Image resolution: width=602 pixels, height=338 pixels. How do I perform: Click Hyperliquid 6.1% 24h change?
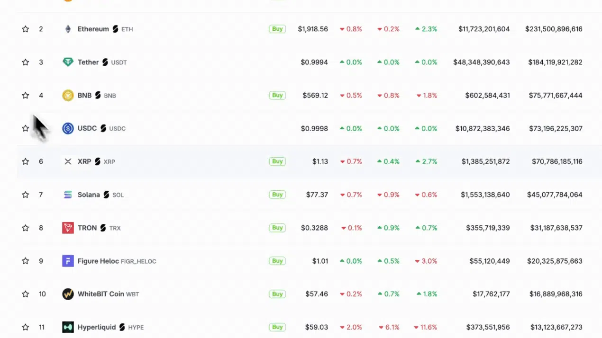(389, 327)
